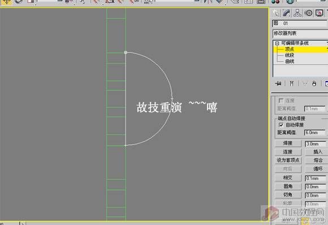Click the 熔合 fuse button
The image size is (328, 225).
coord(317,160)
